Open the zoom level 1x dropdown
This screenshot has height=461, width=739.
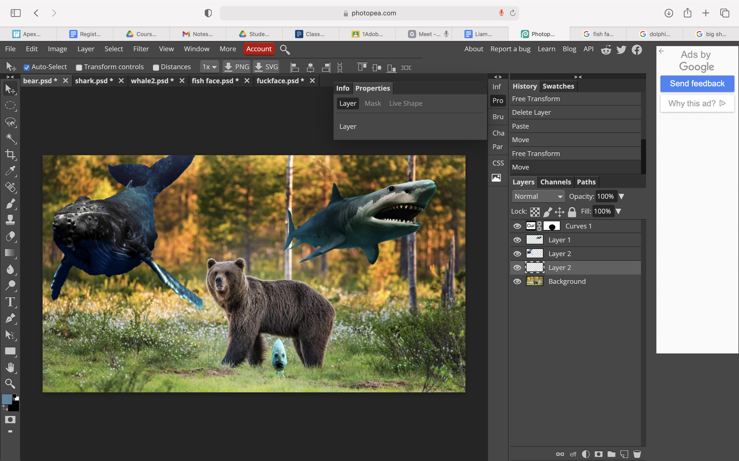(x=209, y=67)
